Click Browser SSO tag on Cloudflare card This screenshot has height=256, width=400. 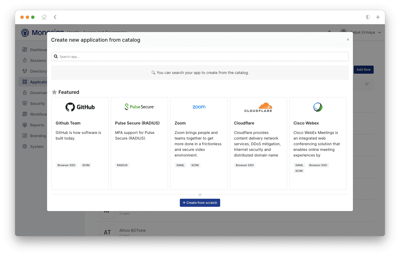pyautogui.click(x=245, y=165)
